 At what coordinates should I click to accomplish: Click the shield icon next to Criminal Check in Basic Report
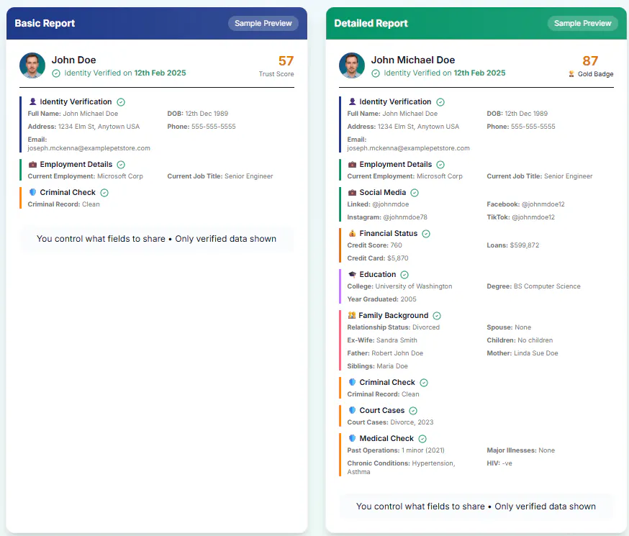tap(33, 192)
